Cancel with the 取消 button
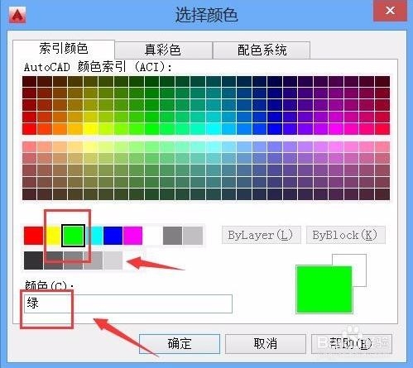This screenshot has width=413, height=368. coord(266,344)
